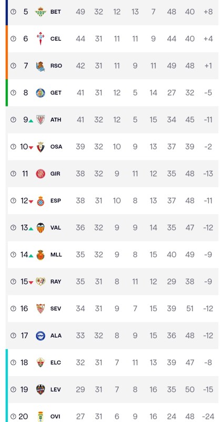Click the Celta Vigo crest icon
This screenshot has width=224, height=422.
[40, 39]
